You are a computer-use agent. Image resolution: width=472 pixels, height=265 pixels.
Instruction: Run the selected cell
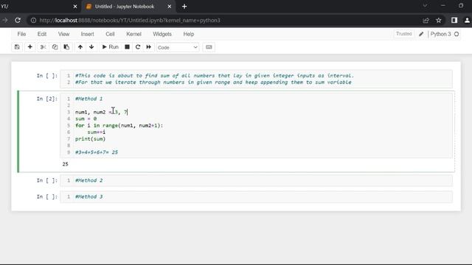point(111,47)
